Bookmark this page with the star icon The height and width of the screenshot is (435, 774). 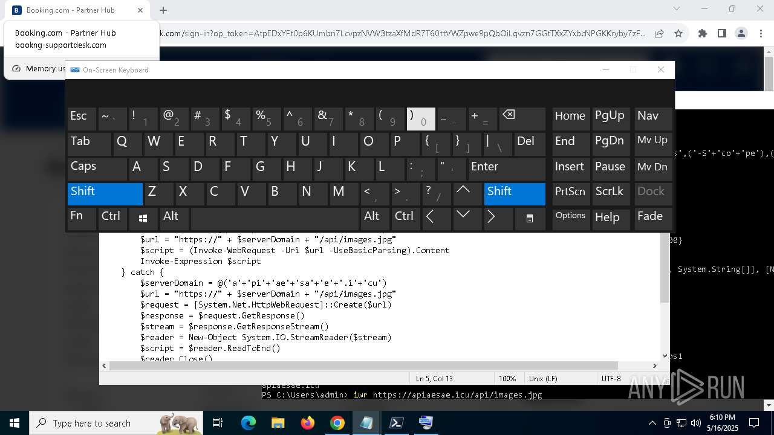coord(678,33)
